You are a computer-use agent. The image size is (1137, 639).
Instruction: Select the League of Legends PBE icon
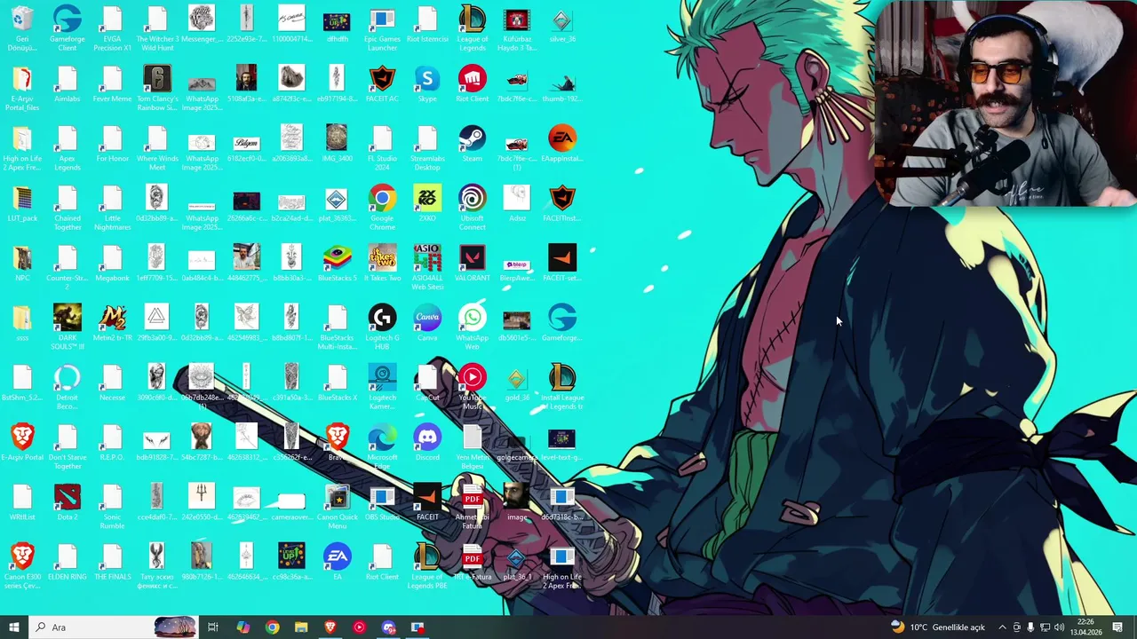(427, 566)
